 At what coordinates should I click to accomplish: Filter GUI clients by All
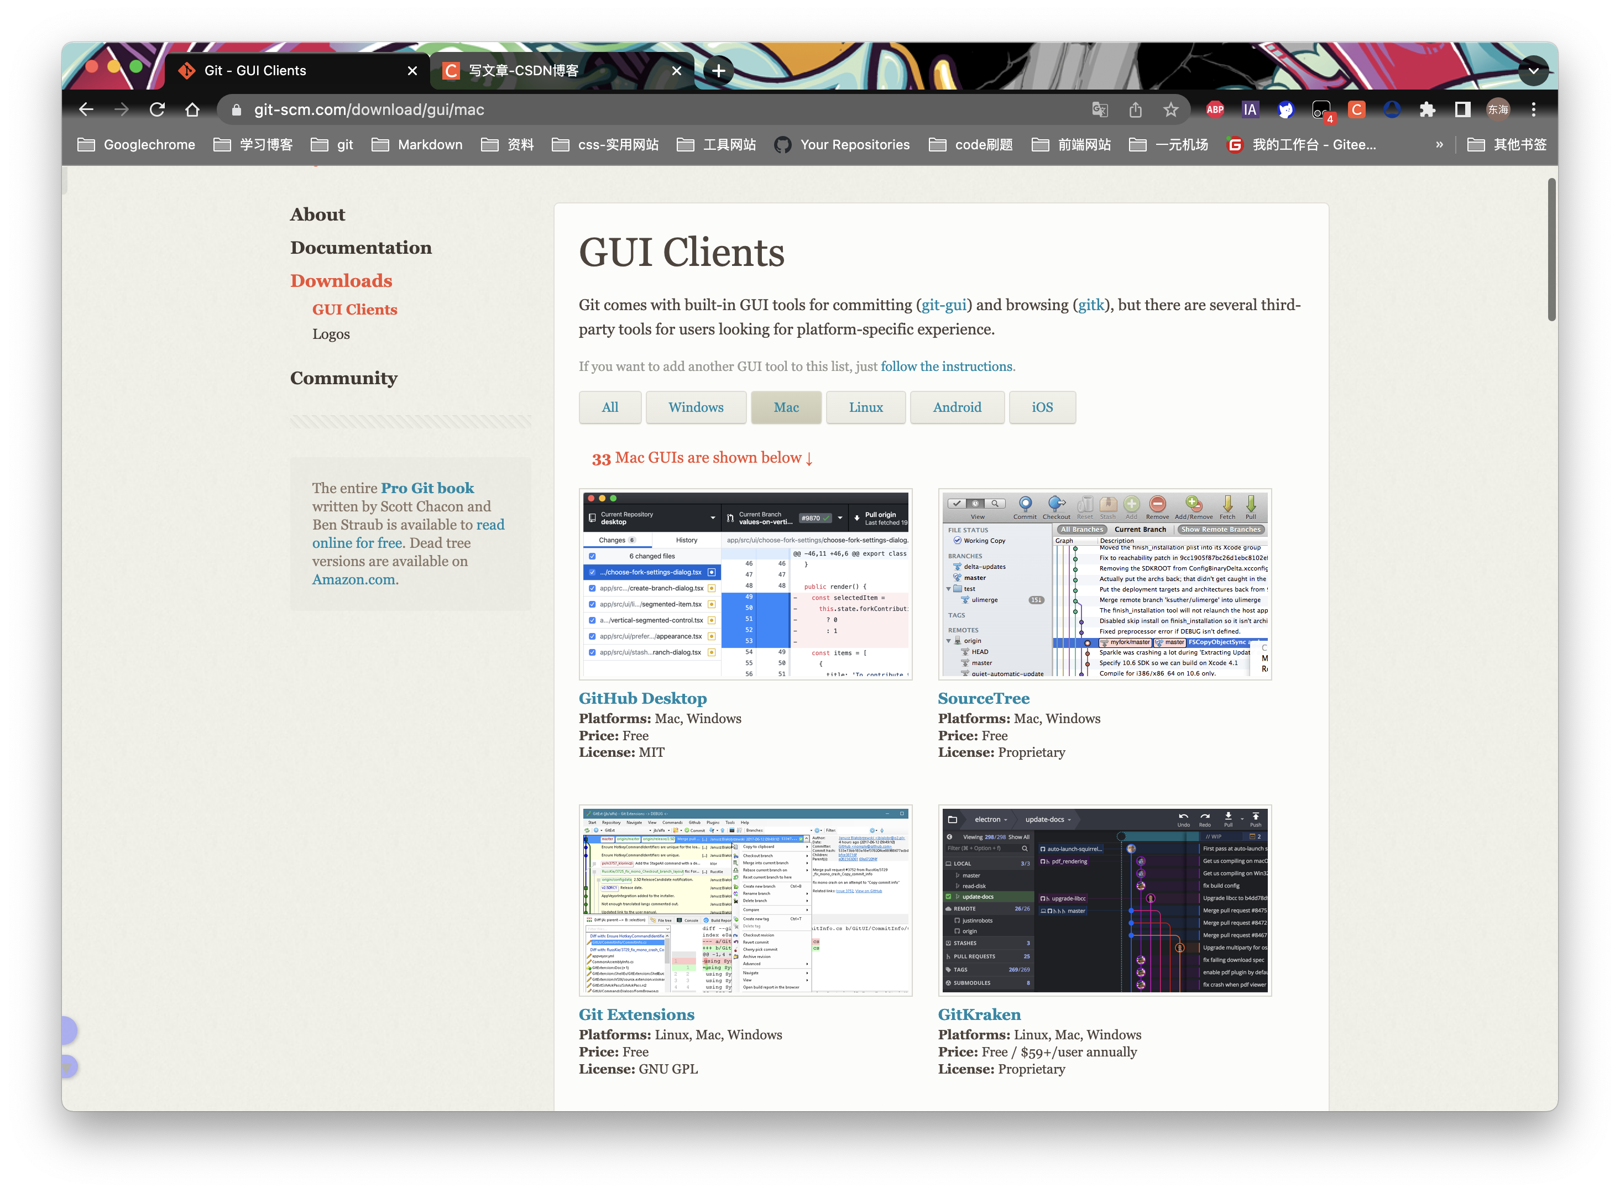point(610,407)
